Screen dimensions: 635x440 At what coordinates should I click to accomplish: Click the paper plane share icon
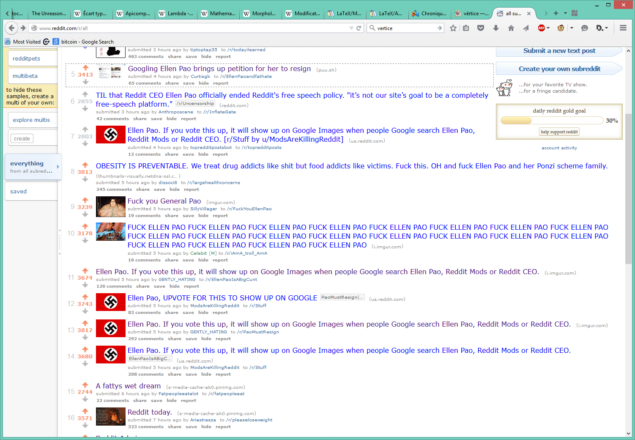tap(526, 28)
